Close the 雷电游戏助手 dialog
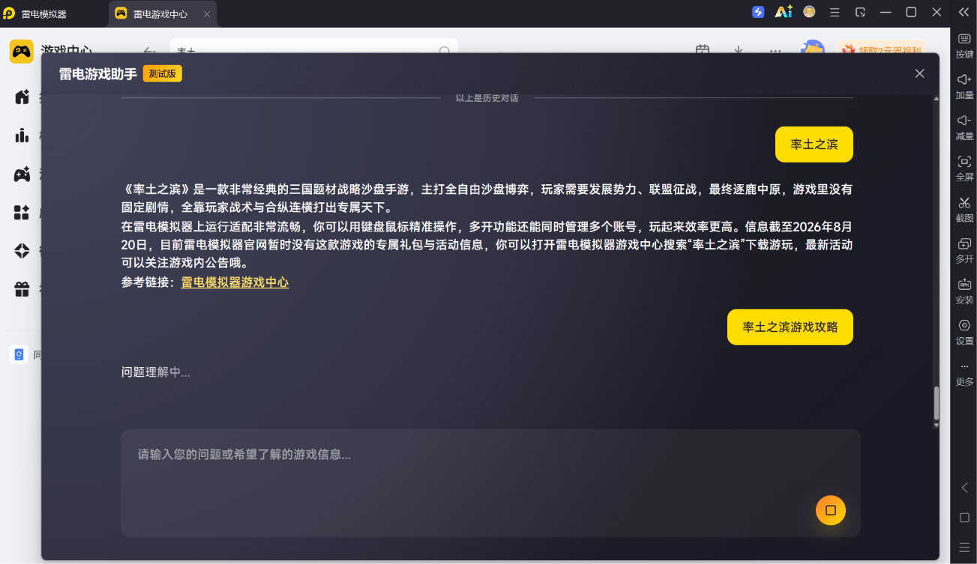 click(919, 73)
